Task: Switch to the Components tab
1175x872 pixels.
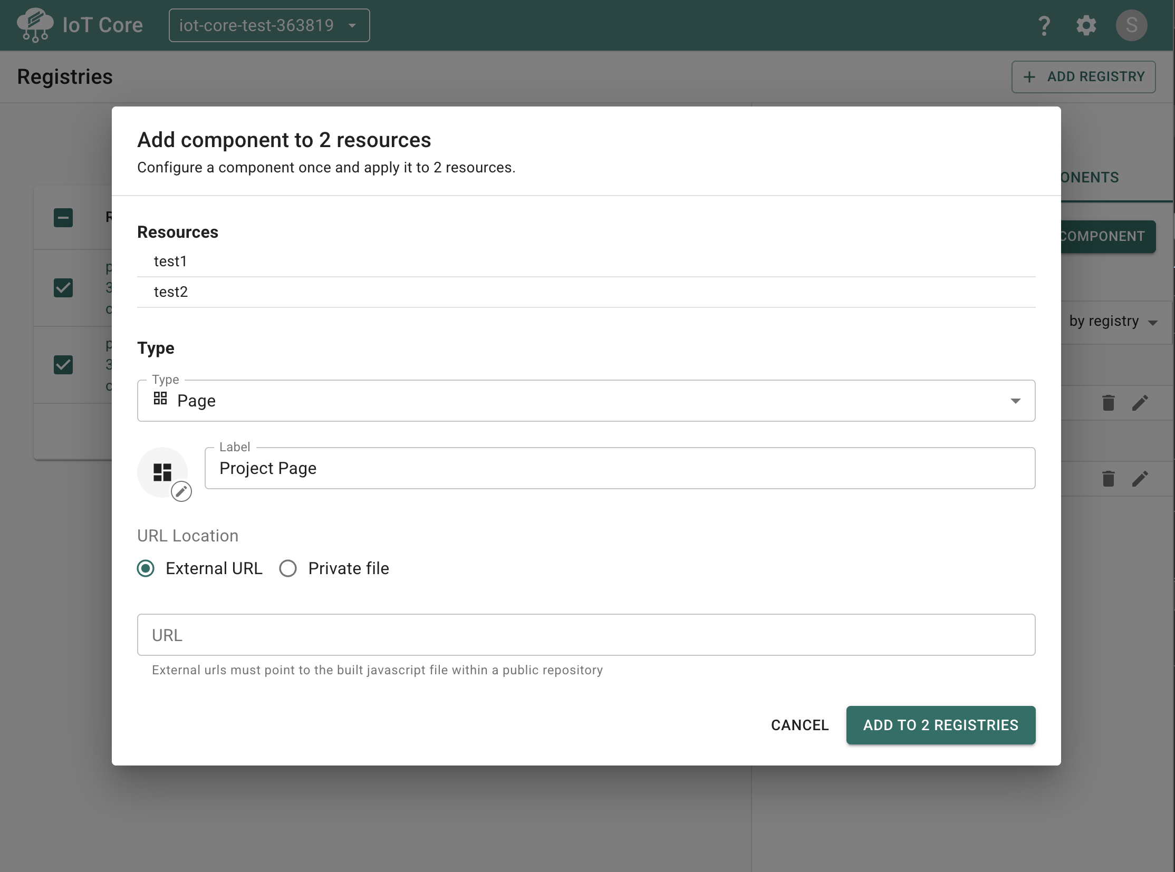Action: [1089, 177]
